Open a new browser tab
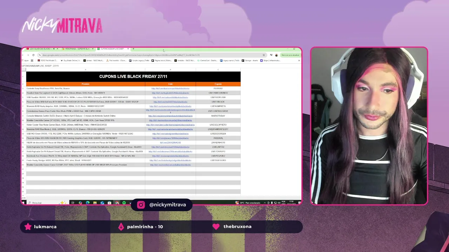449x252 pixels. click(x=133, y=49)
